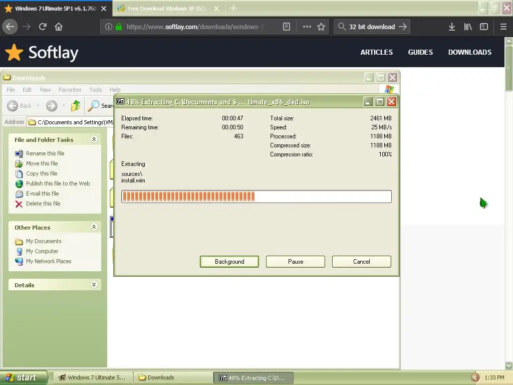Open GUIDES on Softlay navigation

click(x=420, y=52)
